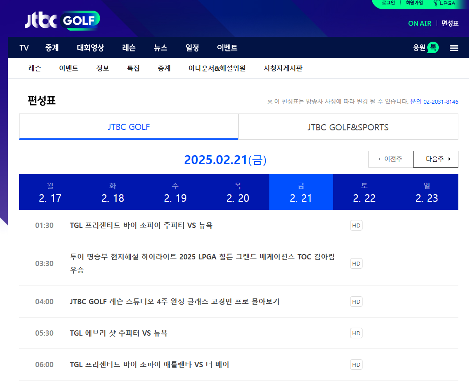The width and height of the screenshot is (469, 384).
Task: Click HD badge for 01:30 TGL program
Action: point(356,225)
